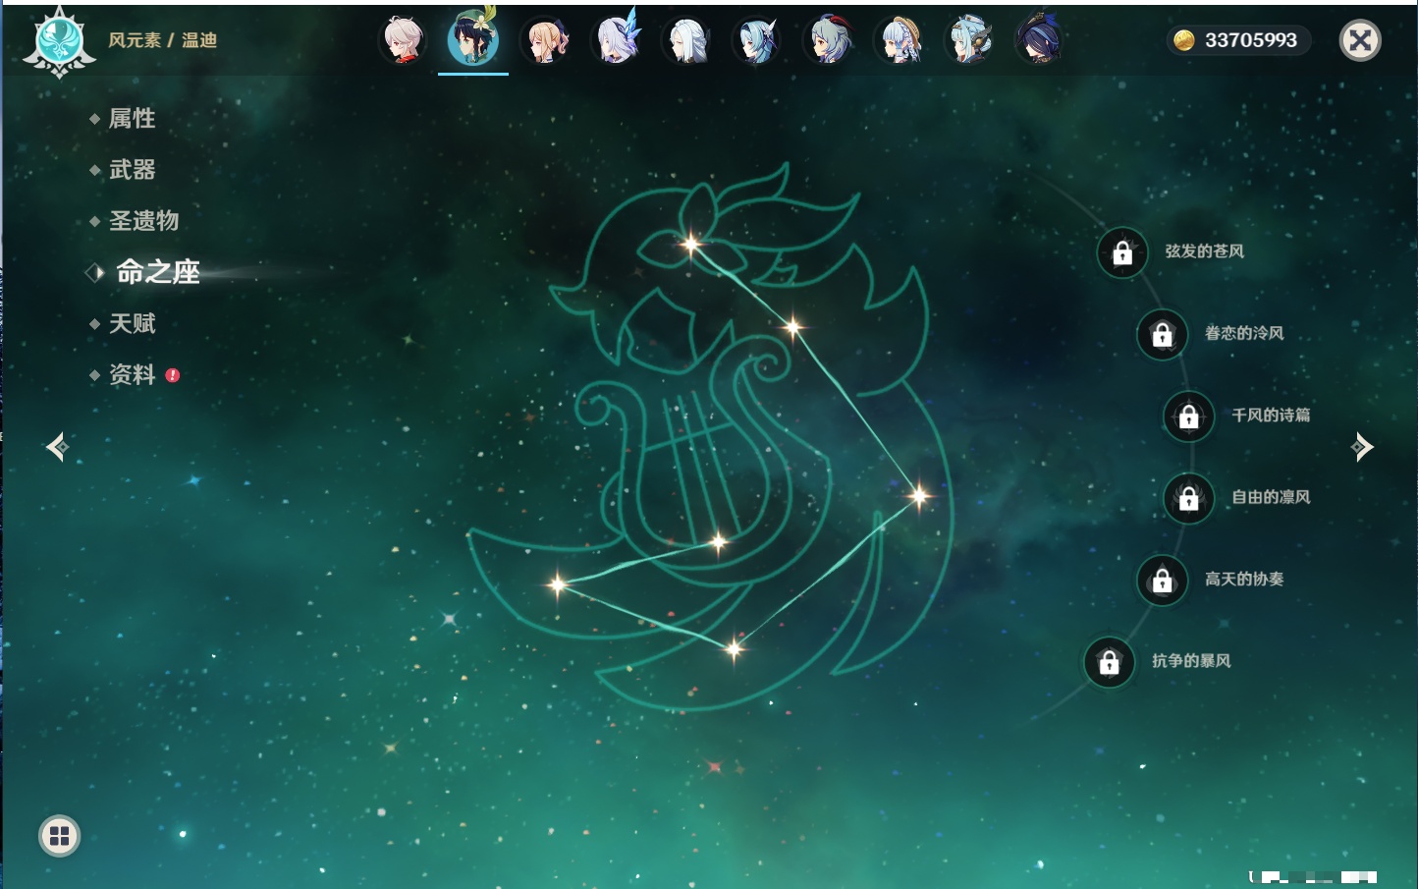Click the Anemo element emblem icon
The width and height of the screenshot is (1418, 889).
pos(59,41)
